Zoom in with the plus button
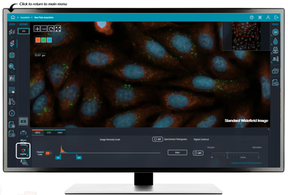 [37, 29]
